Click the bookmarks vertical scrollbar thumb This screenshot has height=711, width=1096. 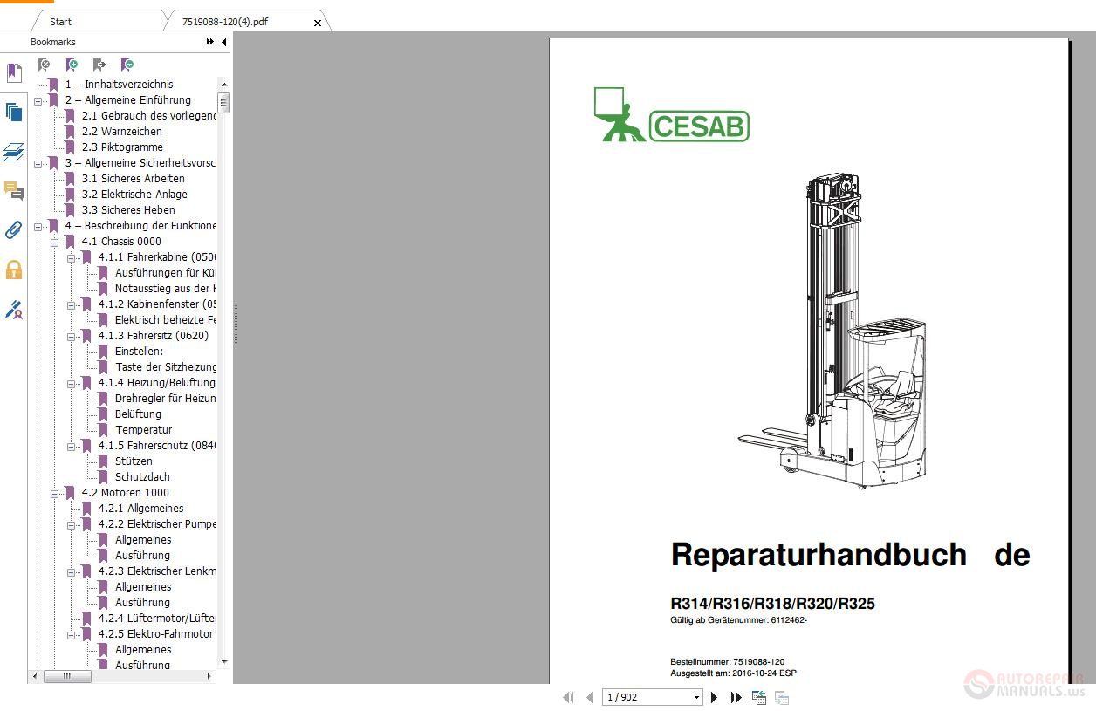(224, 103)
